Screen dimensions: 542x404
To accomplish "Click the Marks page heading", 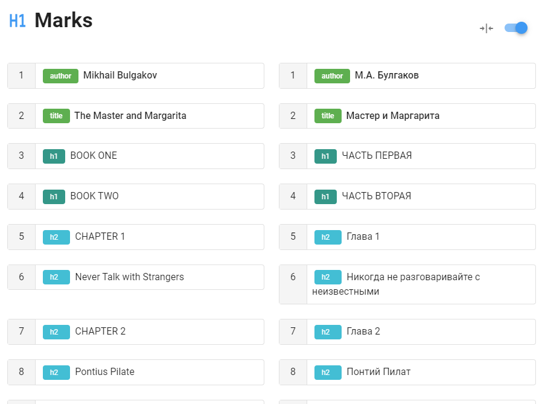I will [63, 21].
